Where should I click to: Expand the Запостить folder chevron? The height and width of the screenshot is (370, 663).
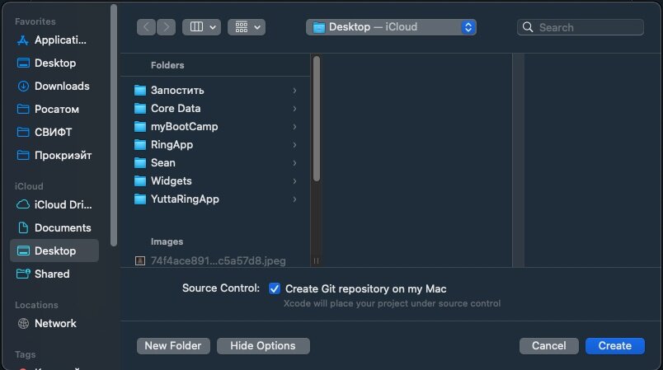point(294,91)
